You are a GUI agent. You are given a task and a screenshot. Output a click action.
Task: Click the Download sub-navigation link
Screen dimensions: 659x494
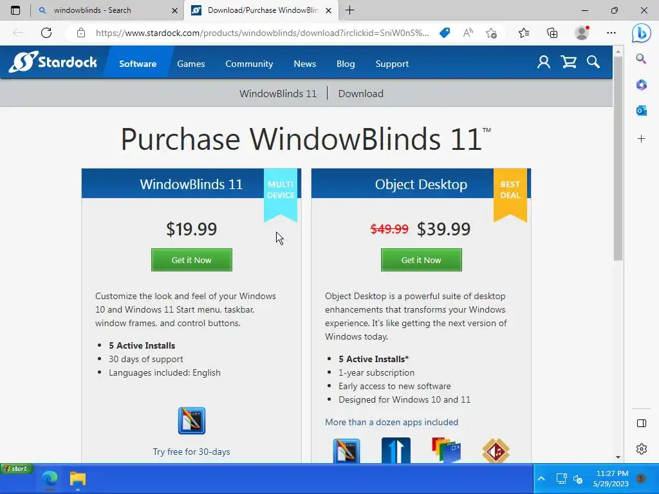click(360, 93)
